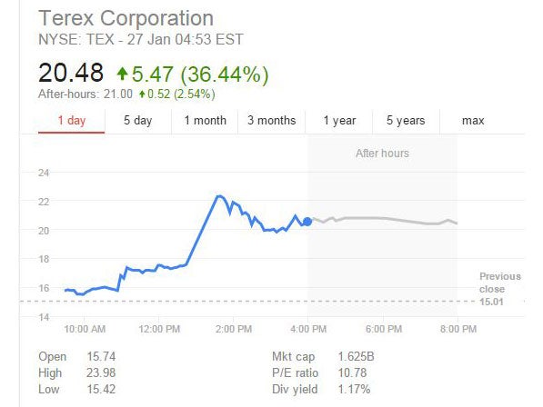Switch to the 5 day tab
The width and height of the screenshot is (543, 407).
coord(138,121)
